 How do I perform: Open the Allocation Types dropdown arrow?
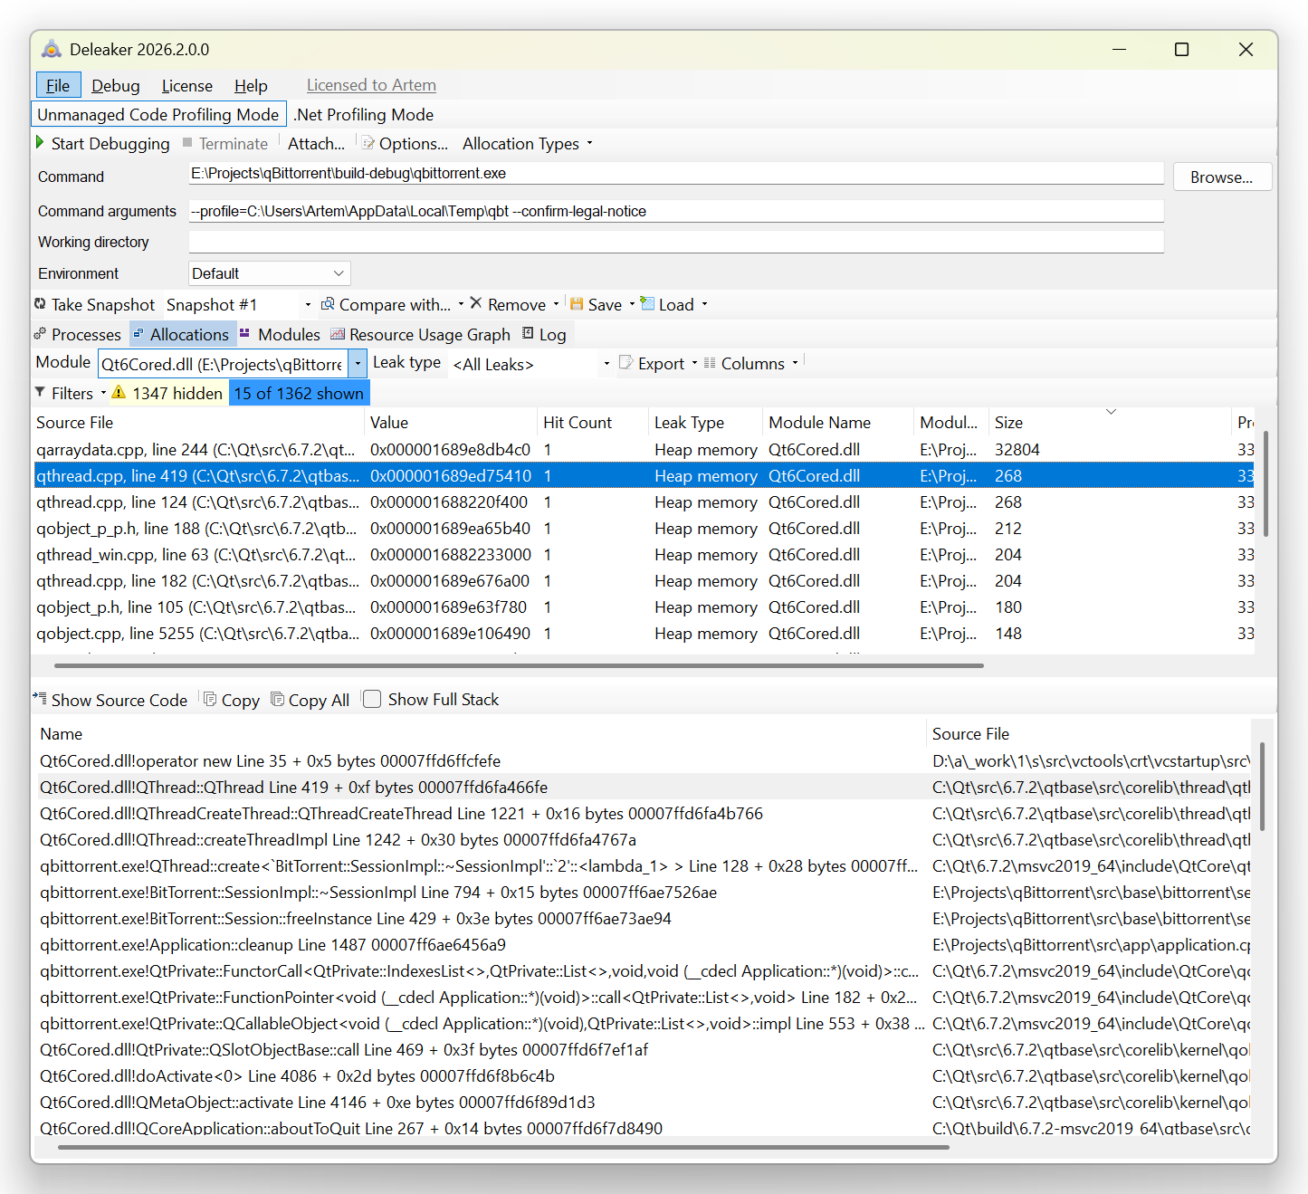(x=589, y=143)
